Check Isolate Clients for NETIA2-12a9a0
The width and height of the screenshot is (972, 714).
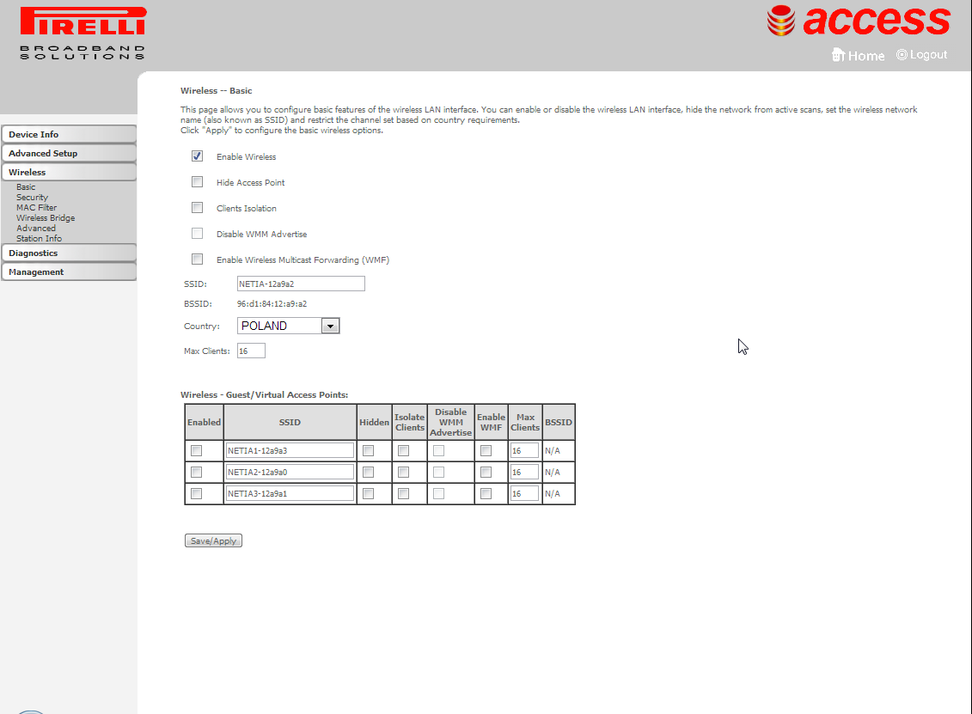tap(404, 473)
